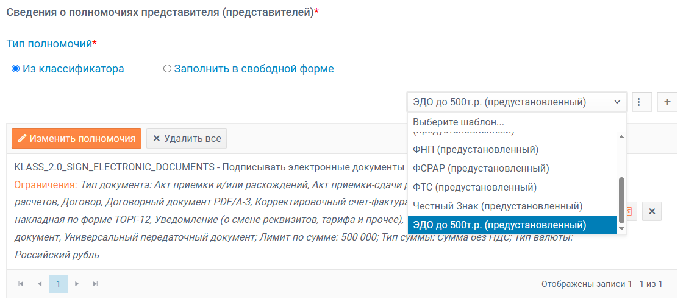Click Удалить все button
Viewport: 686px width, 302px height.
coord(187,139)
